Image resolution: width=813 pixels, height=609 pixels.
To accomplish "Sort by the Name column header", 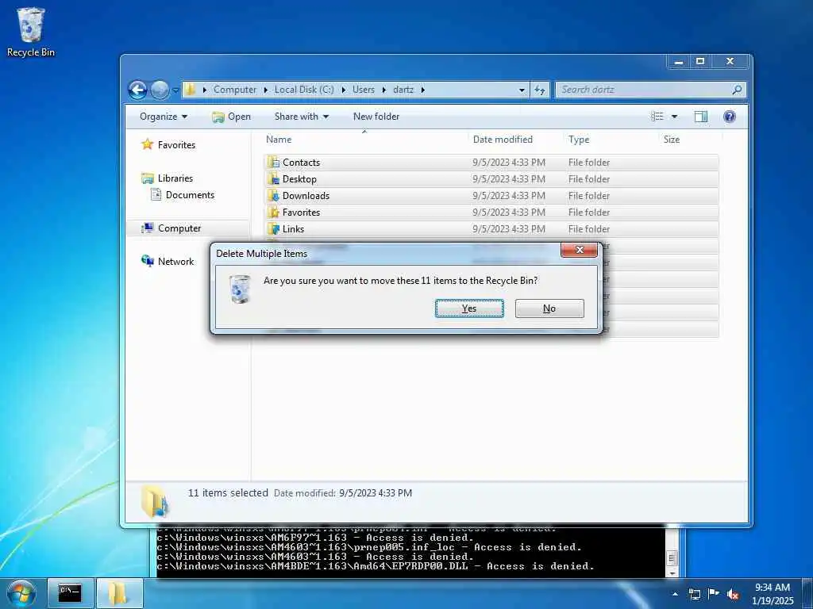I will tap(279, 140).
